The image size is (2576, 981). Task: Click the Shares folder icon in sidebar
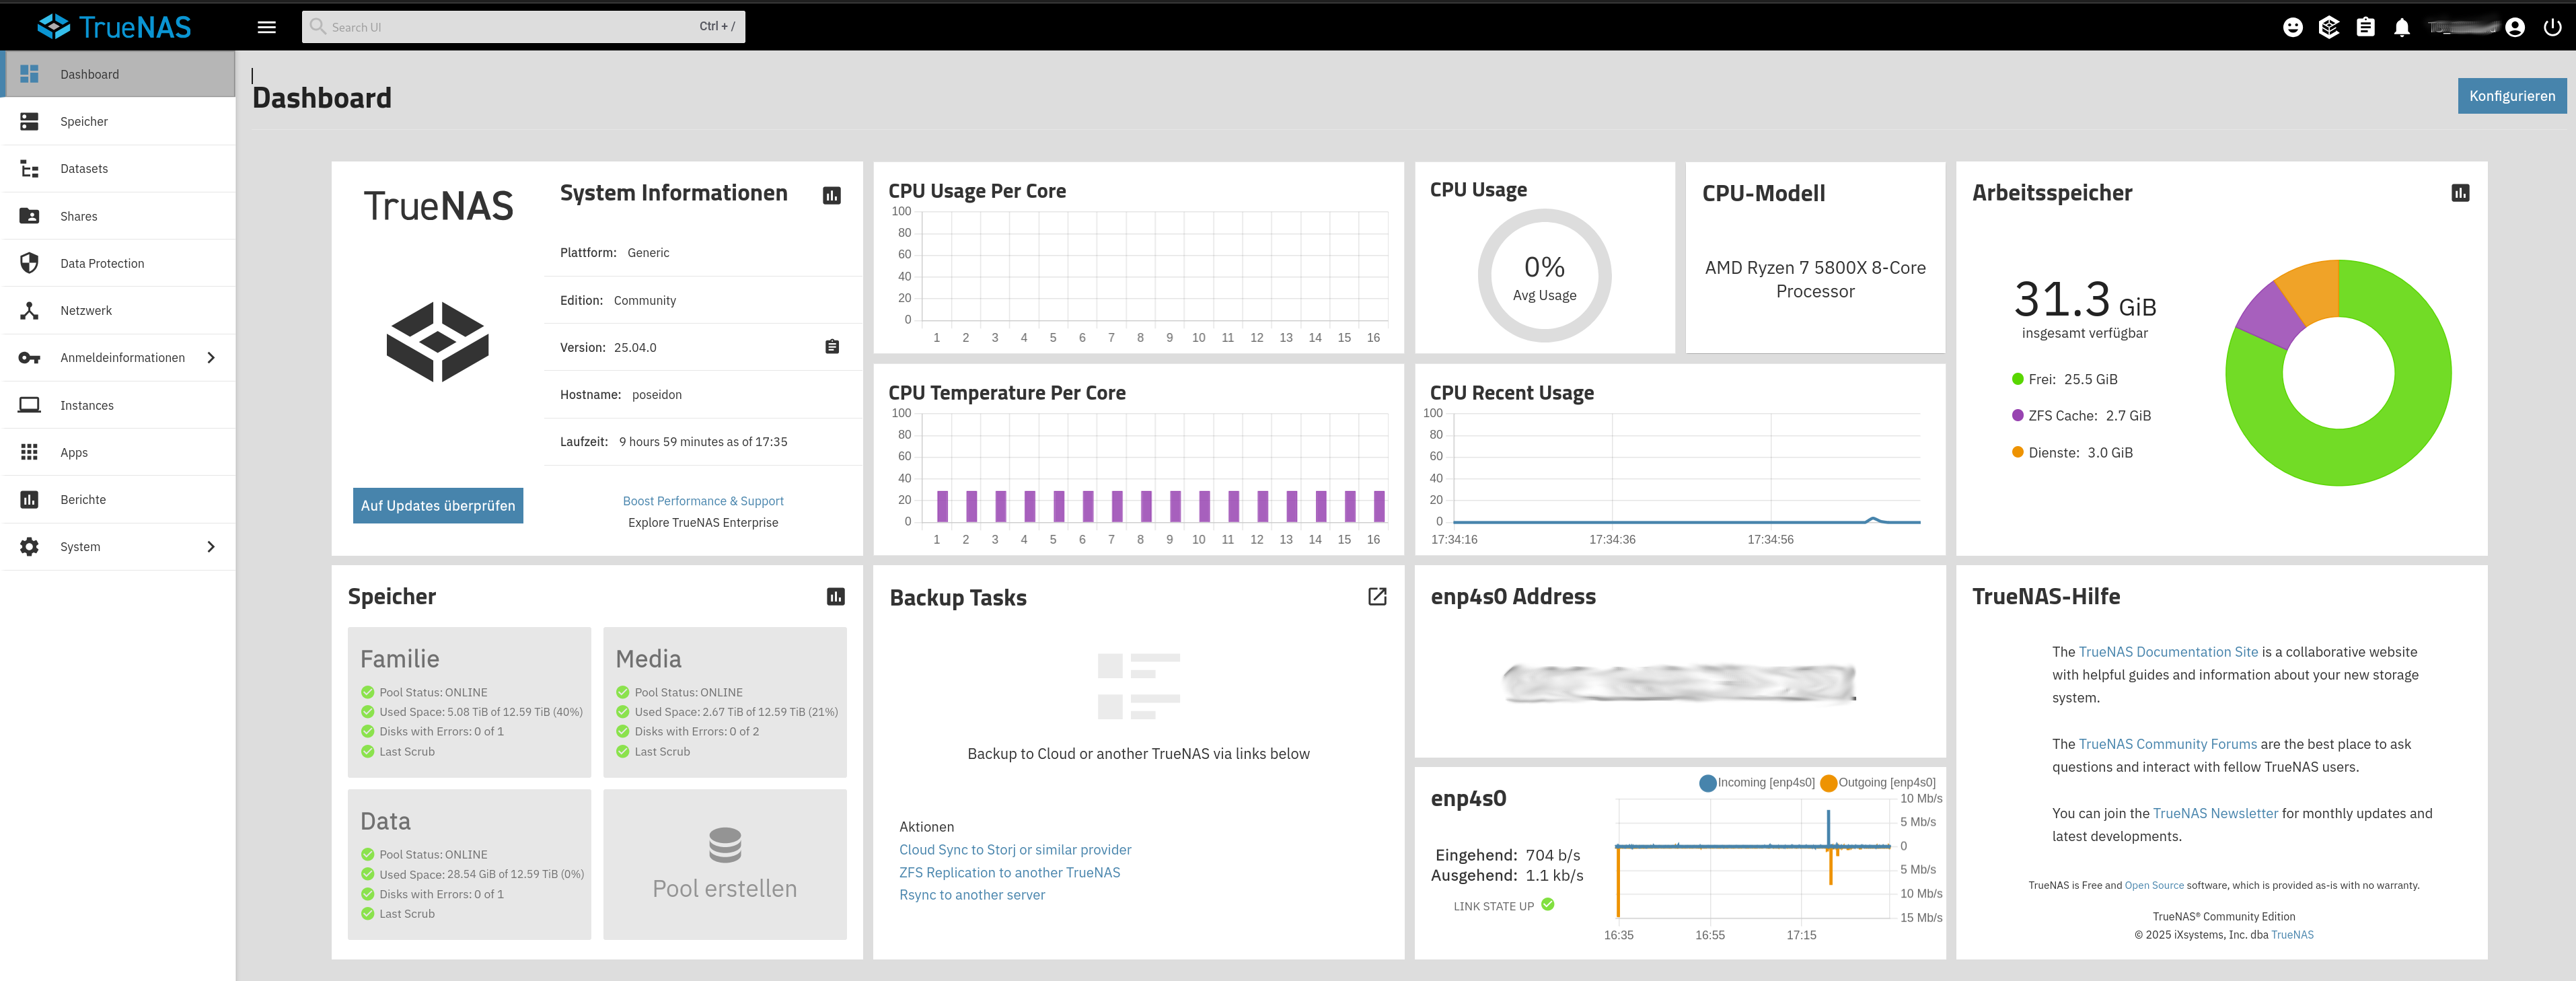click(x=29, y=216)
